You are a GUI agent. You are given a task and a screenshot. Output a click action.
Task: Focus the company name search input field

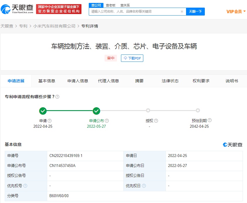135,12
